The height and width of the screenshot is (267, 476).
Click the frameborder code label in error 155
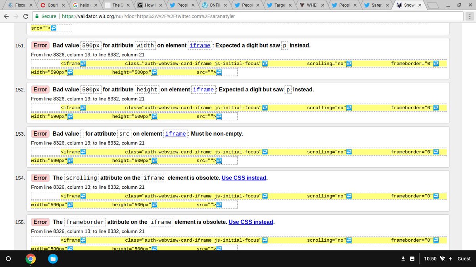tap(85, 222)
